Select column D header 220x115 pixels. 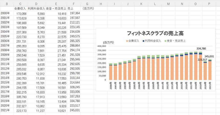pyautogui.click(x=36, y=4)
